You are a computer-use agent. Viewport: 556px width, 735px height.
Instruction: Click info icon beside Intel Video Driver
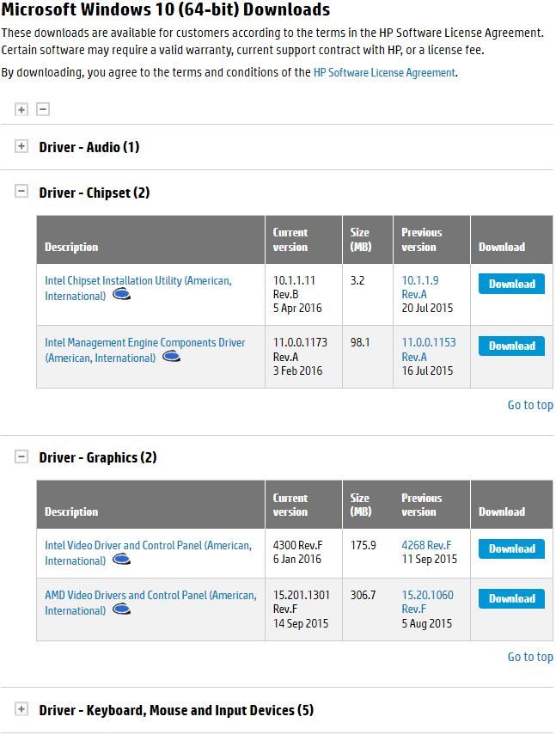click(x=121, y=560)
